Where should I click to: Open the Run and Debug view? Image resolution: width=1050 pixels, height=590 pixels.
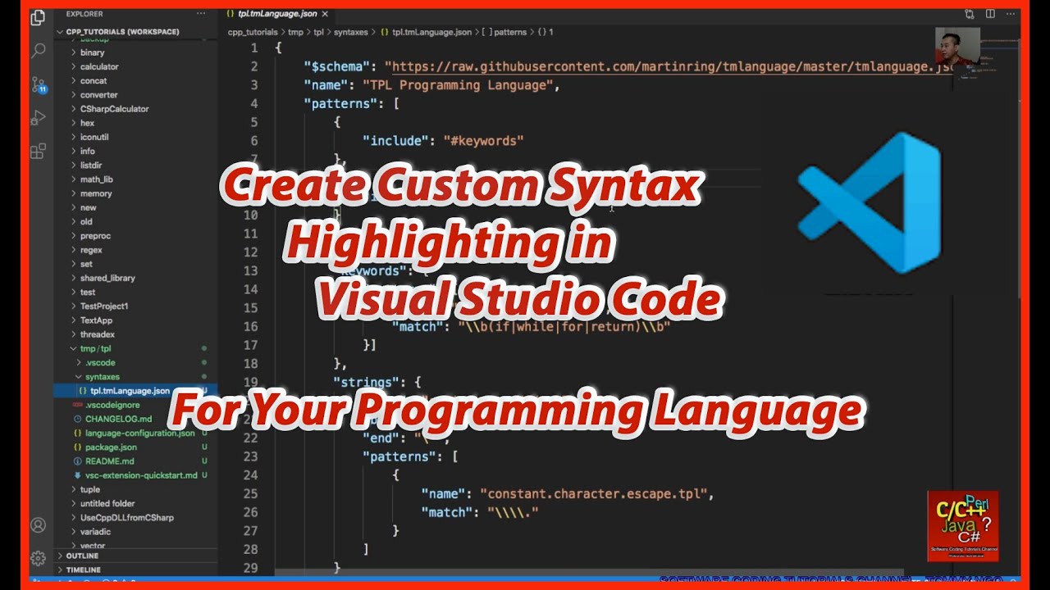pos(38,118)
